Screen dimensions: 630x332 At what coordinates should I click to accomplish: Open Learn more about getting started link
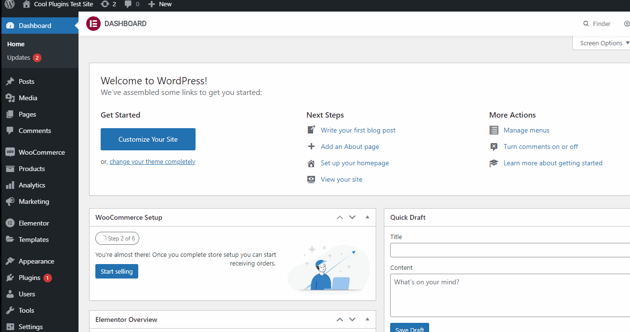[553, 163]
